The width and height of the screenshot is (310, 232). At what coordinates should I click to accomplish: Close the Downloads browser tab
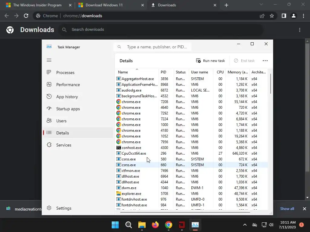(215, 5)
